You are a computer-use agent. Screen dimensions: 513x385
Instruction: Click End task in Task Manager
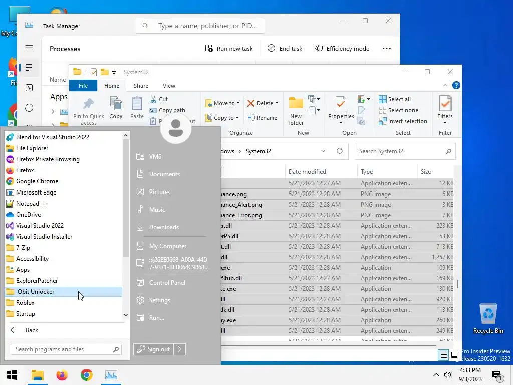285,49
